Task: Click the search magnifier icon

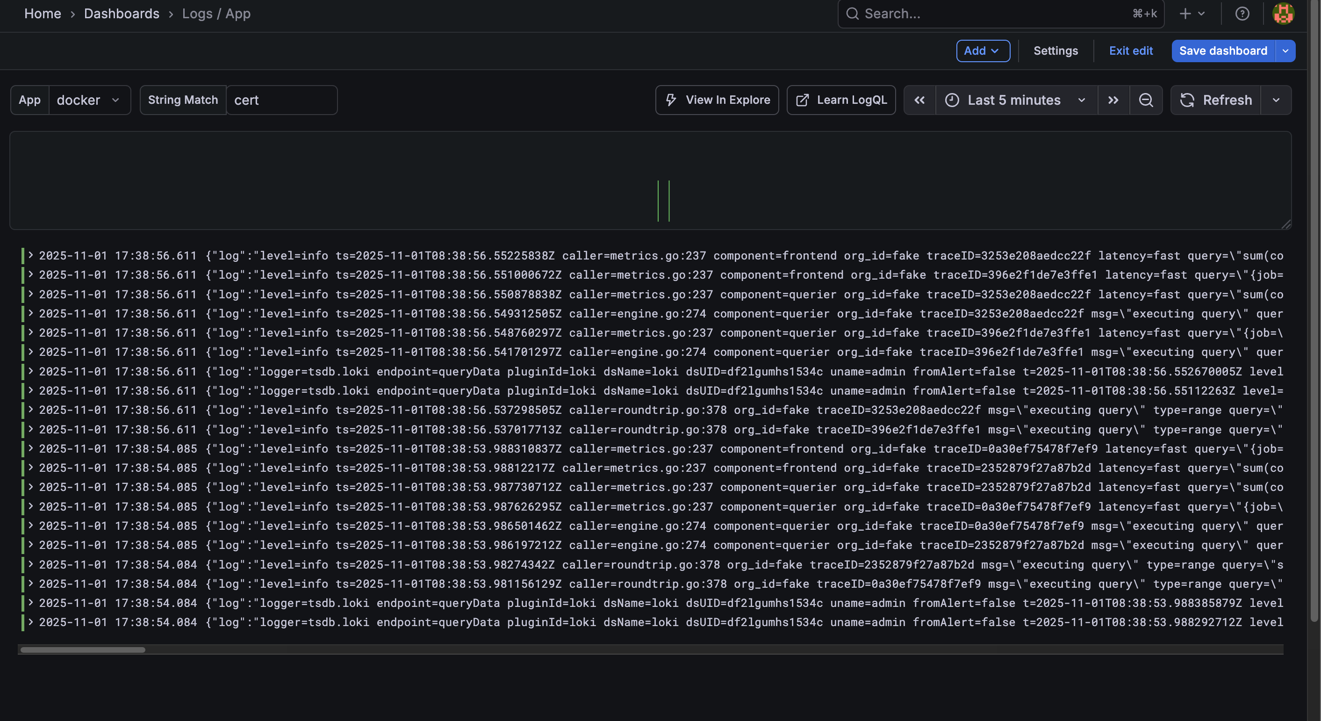Action: 852,14
